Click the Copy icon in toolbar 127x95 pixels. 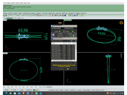tap(13, 15)
